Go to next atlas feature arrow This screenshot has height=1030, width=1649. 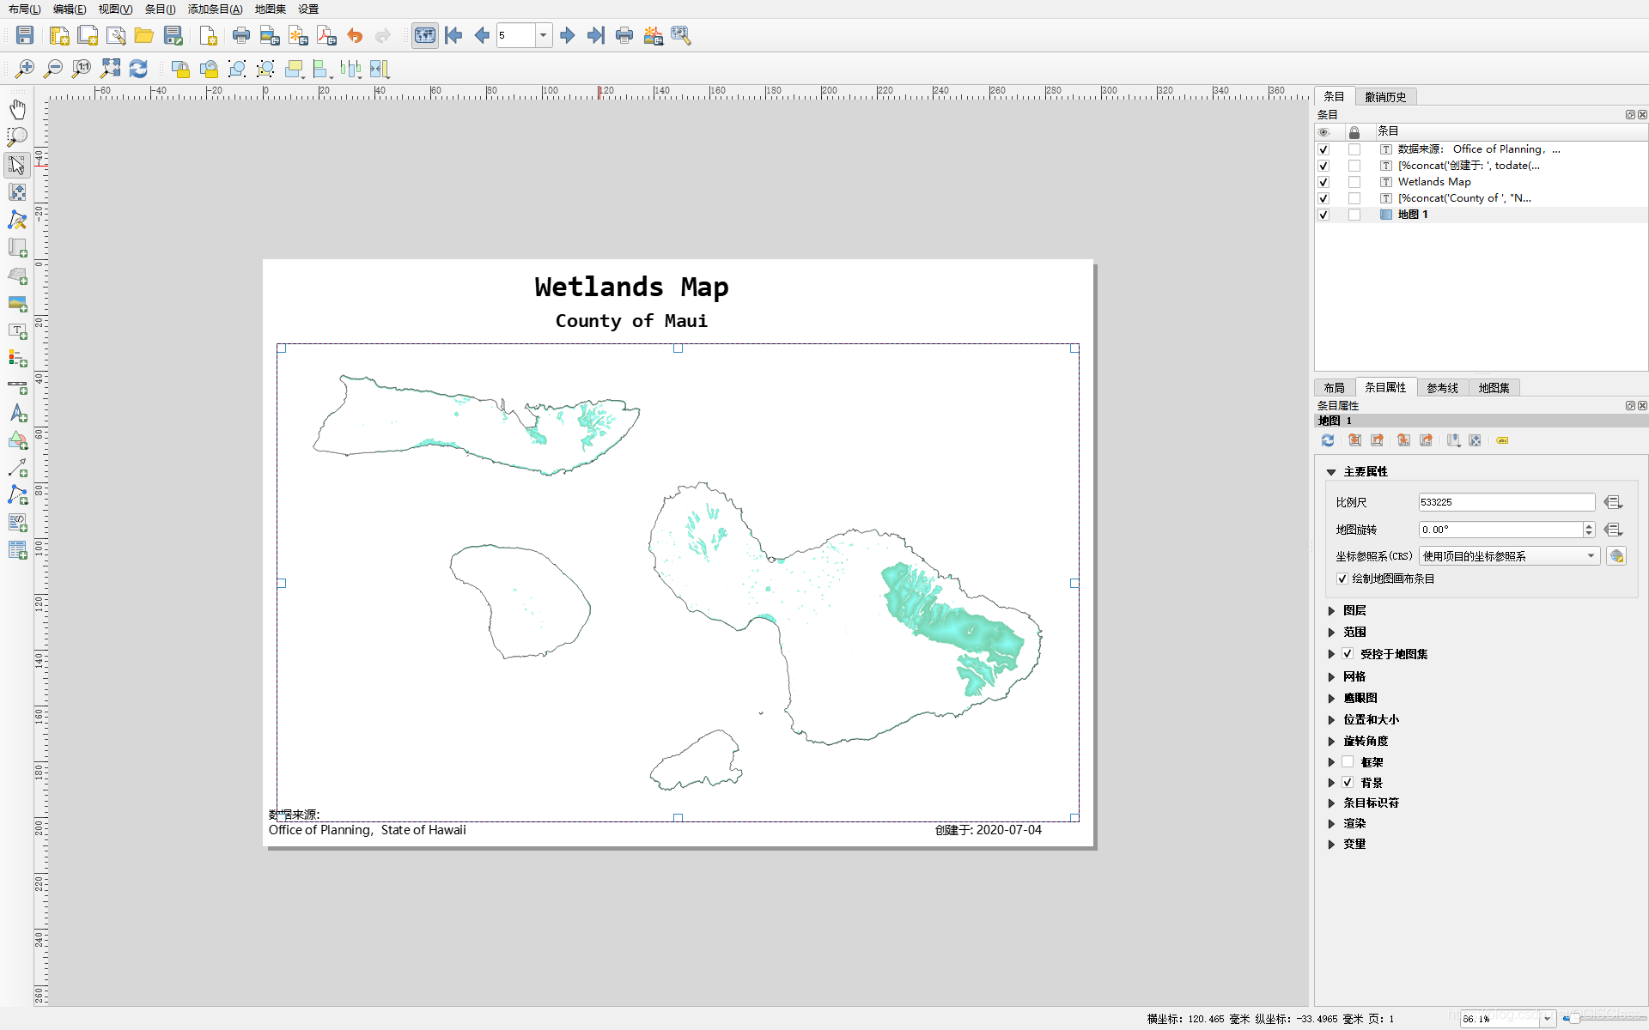click(x=567, y=35)
